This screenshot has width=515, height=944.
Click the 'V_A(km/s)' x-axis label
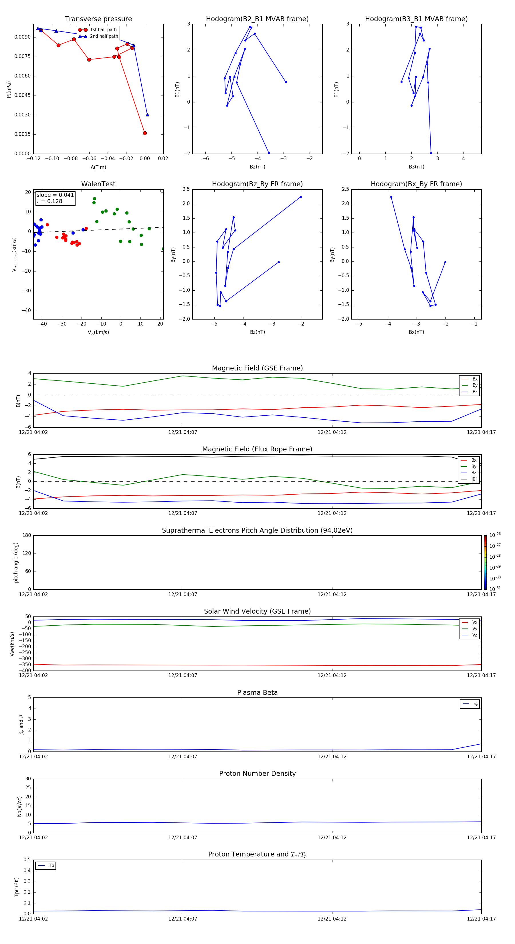(x=98, y=332)
